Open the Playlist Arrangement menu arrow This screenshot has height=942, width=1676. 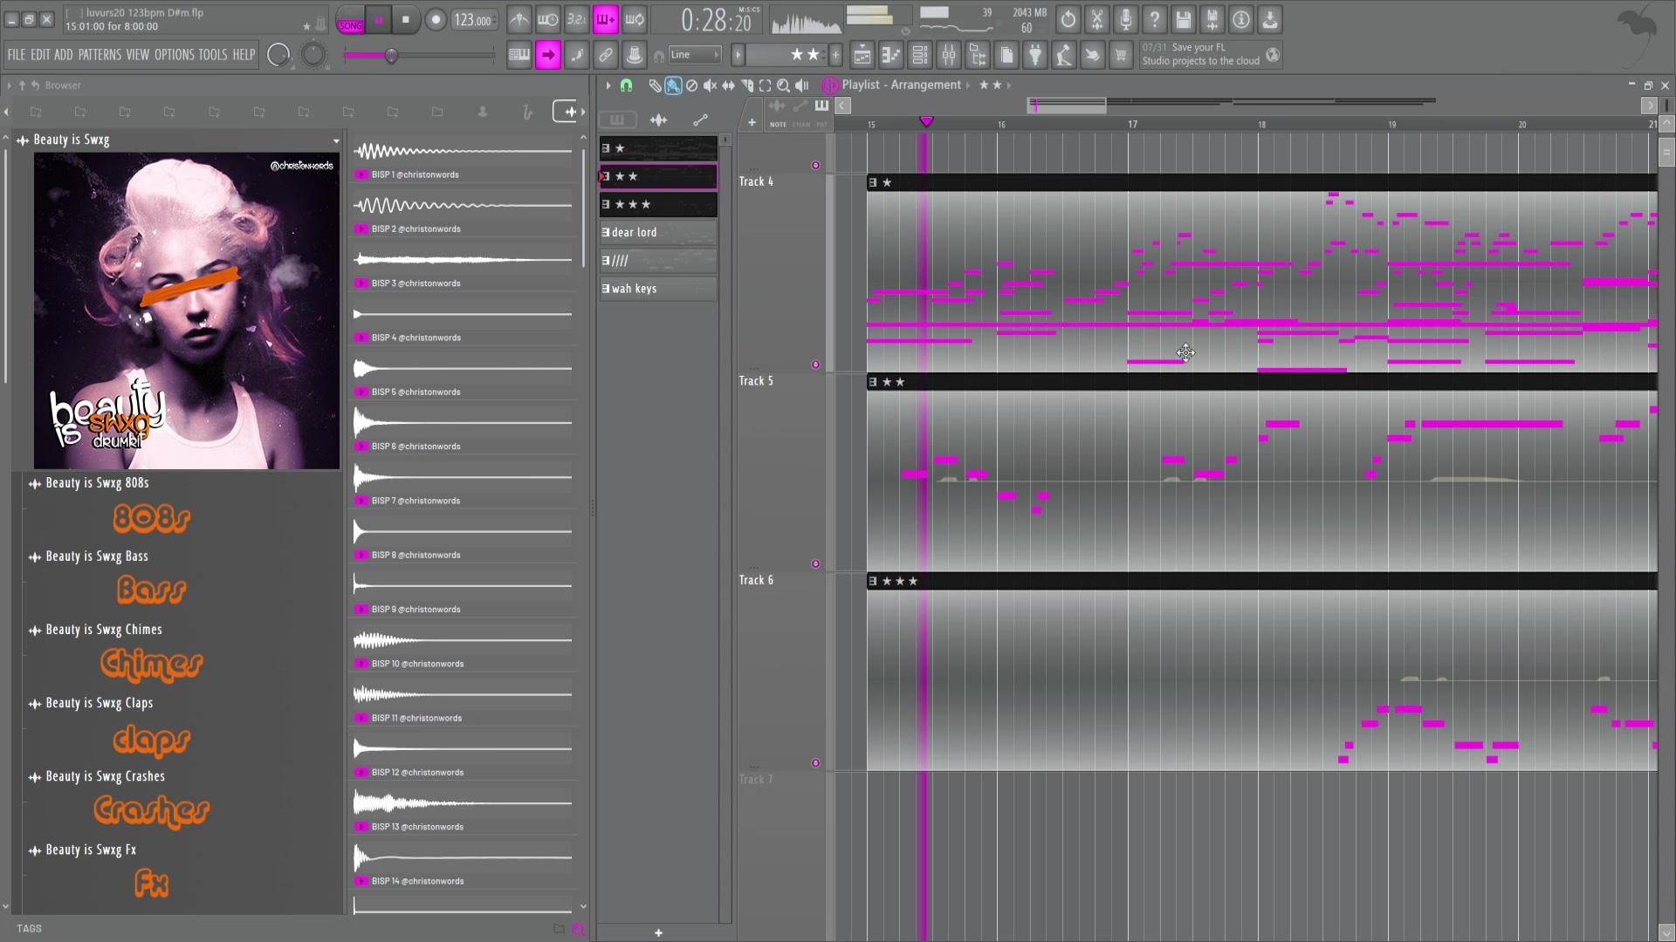(968, 85)
